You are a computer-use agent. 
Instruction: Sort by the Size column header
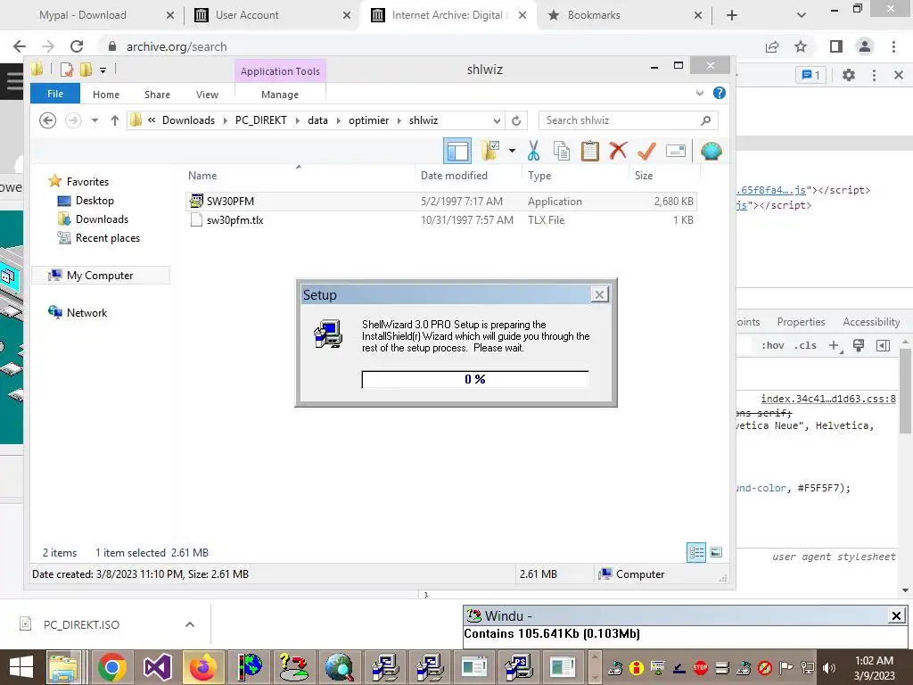click(x=644, y=176)
